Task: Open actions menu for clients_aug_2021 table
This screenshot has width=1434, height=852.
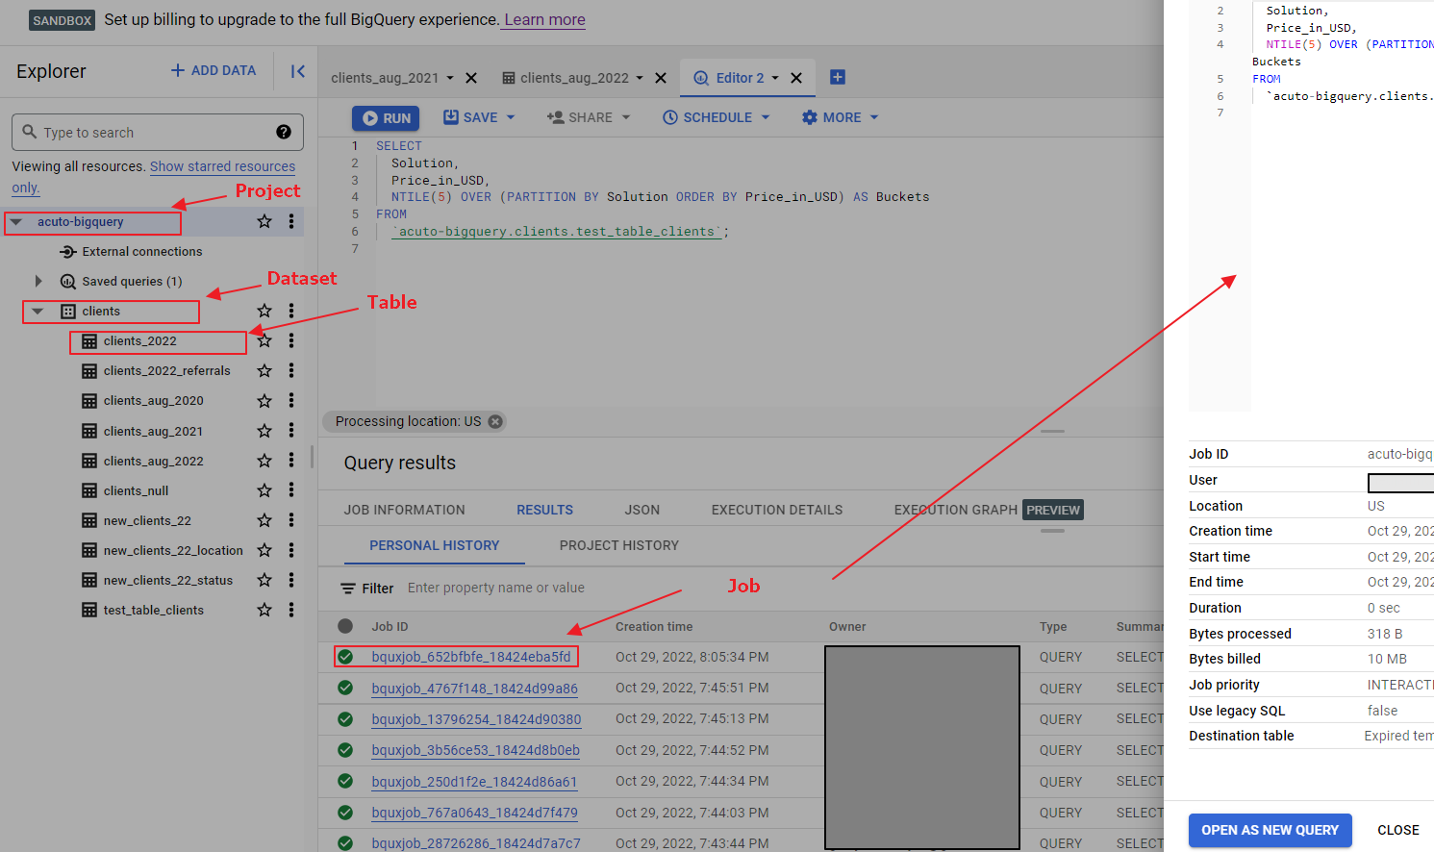Action: tap(291, 431)
